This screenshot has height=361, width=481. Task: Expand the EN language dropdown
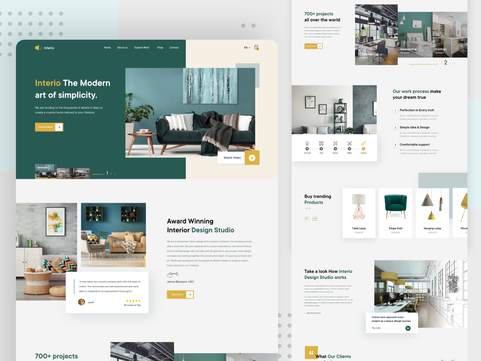tap(247, 48)
